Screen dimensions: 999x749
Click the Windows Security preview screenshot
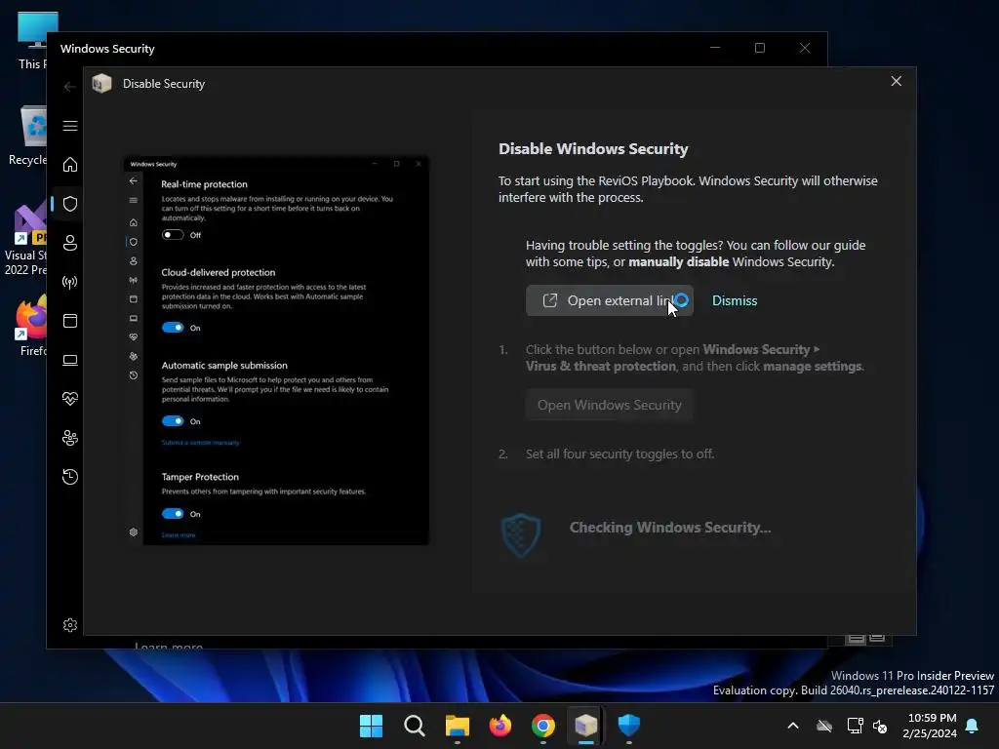(x=276, y=351)
